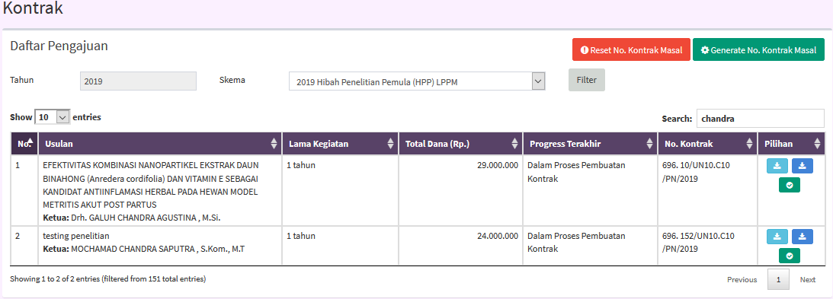This screenshot has height=299, width=833.
Task: Go to pagination page 1
Action: 778,279
